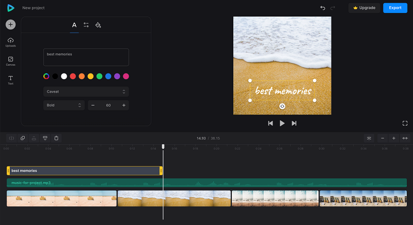The image size is (413, 225).
Task: Click the duplicate clip tool
Action: pyautogui.click(x=23, y=138)
